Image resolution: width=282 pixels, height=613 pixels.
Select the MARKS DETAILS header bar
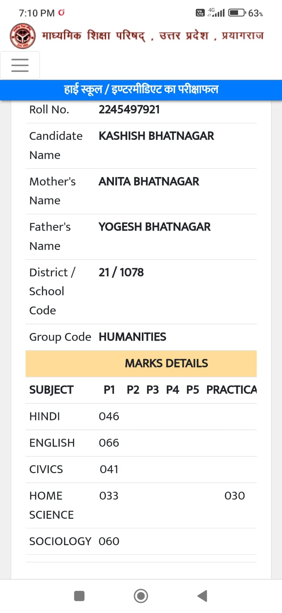point(141,364)
